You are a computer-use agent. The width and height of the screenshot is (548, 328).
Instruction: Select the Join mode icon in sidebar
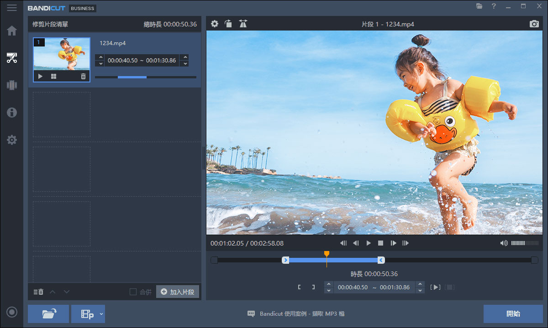12,85
